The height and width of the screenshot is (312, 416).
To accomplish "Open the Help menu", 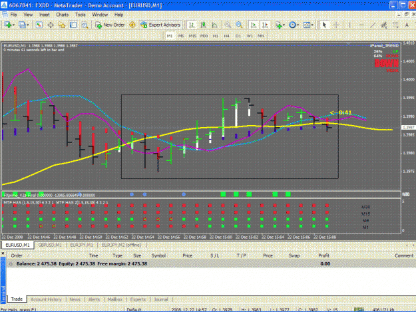I will point(119,15).
